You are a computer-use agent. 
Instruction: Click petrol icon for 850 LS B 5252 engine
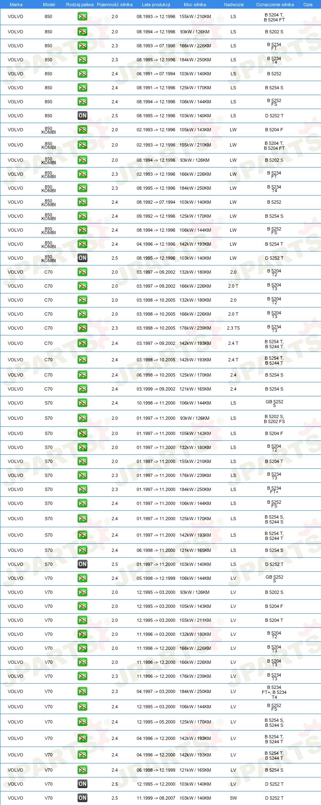pyautogui.click(x=82, y=74)
